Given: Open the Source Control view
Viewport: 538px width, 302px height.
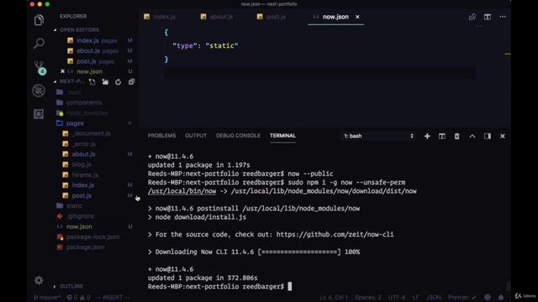Looking at the screenshot, I should click(x=40, y=67).
